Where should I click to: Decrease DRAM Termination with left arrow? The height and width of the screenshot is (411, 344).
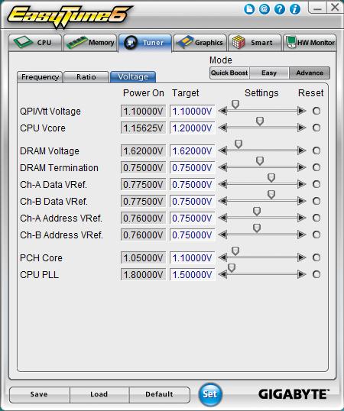(222, 167)
